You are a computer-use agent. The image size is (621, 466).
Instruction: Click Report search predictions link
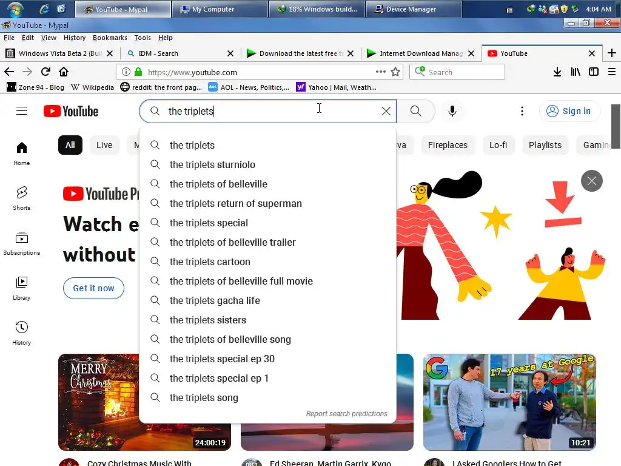pos(346,413)
